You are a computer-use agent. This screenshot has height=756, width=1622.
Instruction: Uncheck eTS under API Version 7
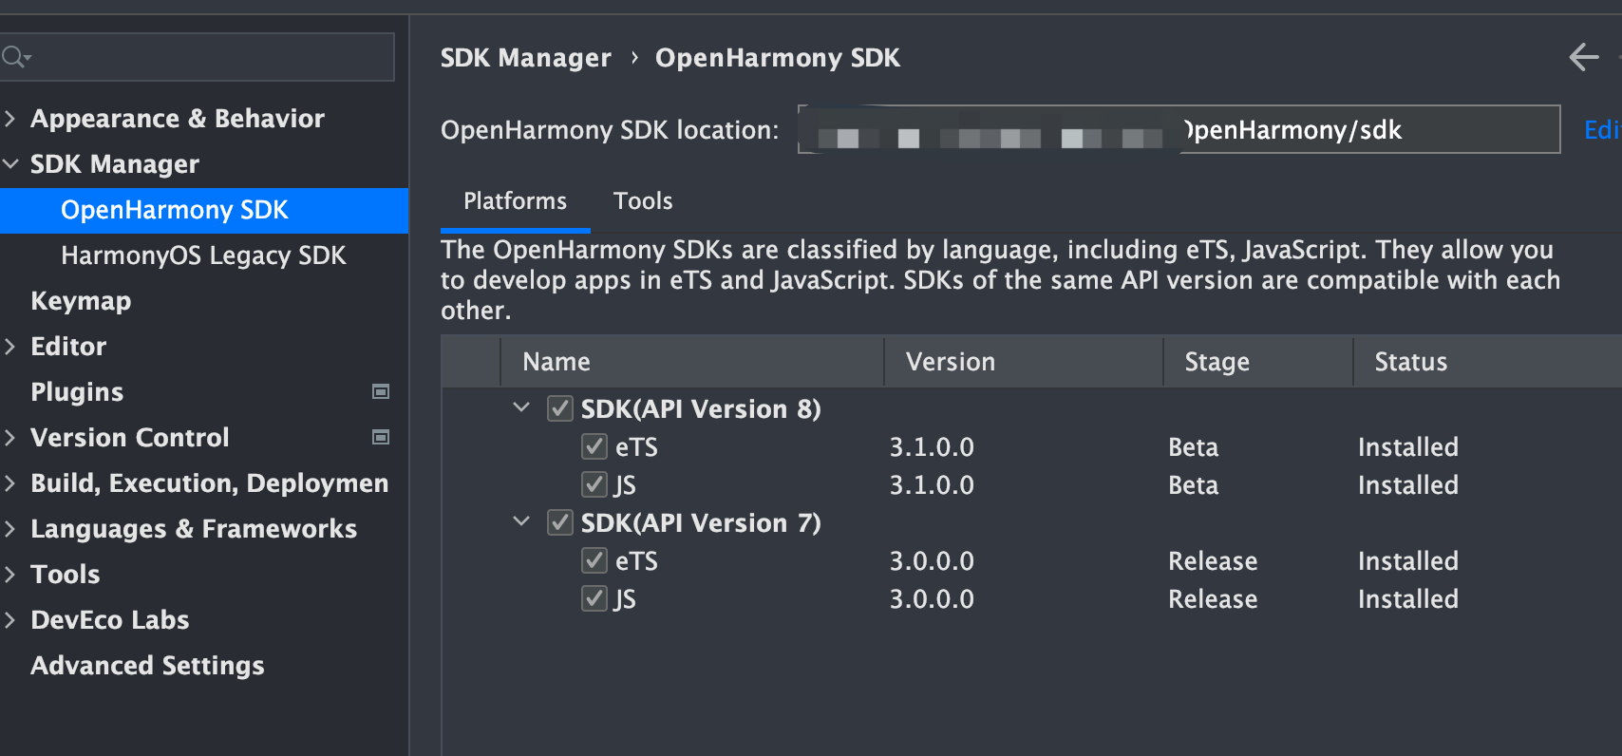pyautogui.click(x=594, y=560)
